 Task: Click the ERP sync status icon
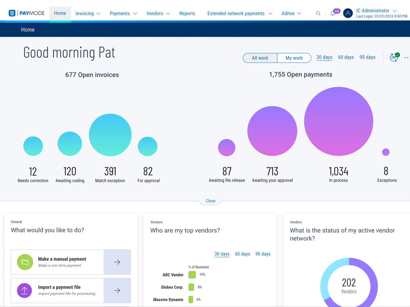pyautogui.click(x=394, y=57)
